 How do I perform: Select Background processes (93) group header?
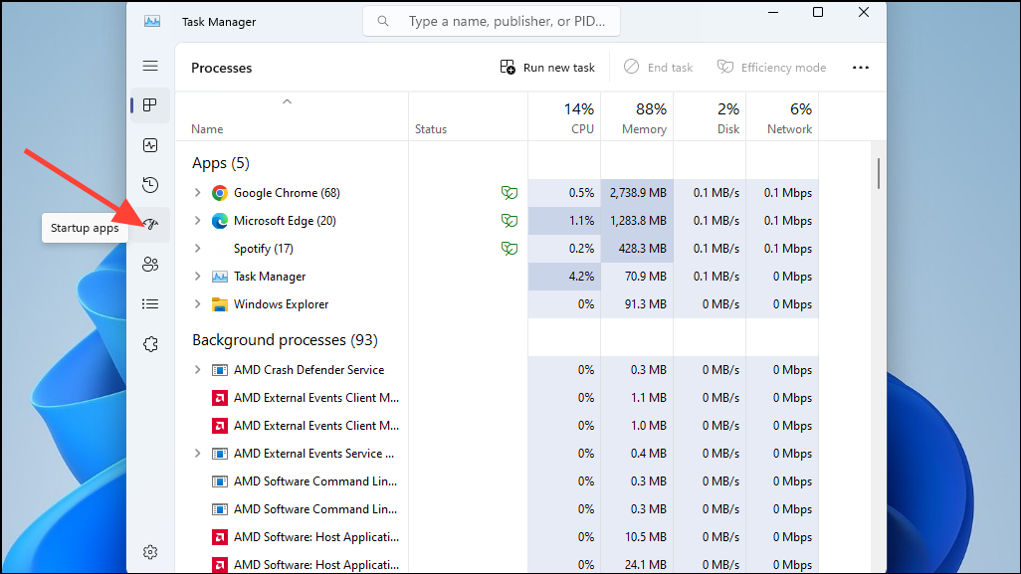tap(285, 339)
